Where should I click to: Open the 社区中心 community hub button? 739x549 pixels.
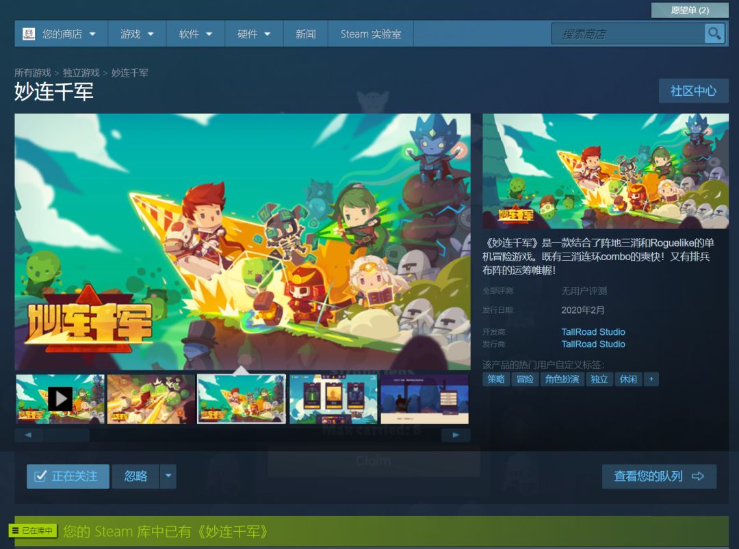694,90
